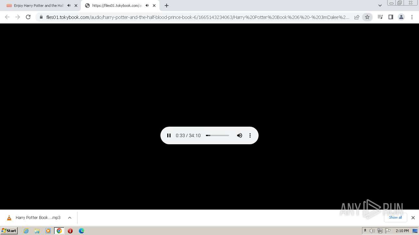Open downloaded Harry Potter Book mp3
This screenshot has height=235, width=419.
tap(34, 218)
